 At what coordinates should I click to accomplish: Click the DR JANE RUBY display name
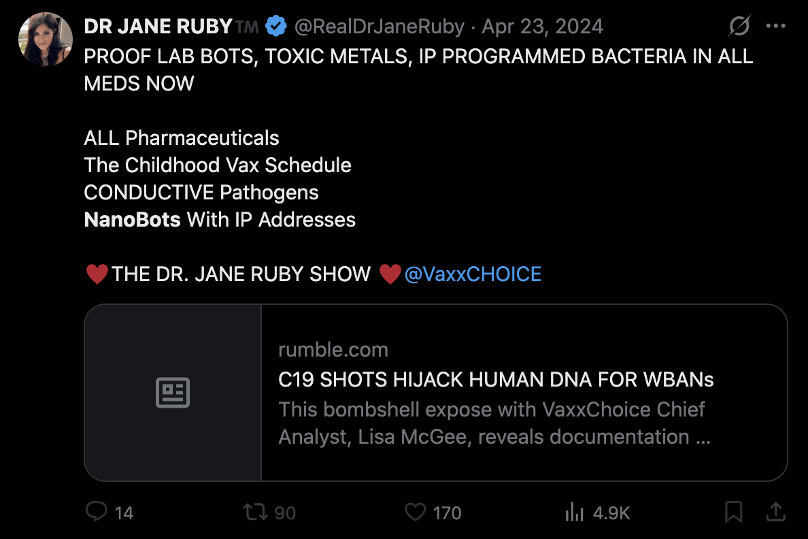tap(158, 27)
